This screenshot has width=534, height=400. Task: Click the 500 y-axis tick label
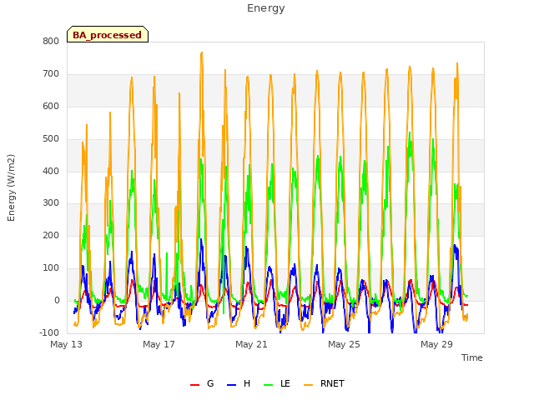(x=51, y=139)
